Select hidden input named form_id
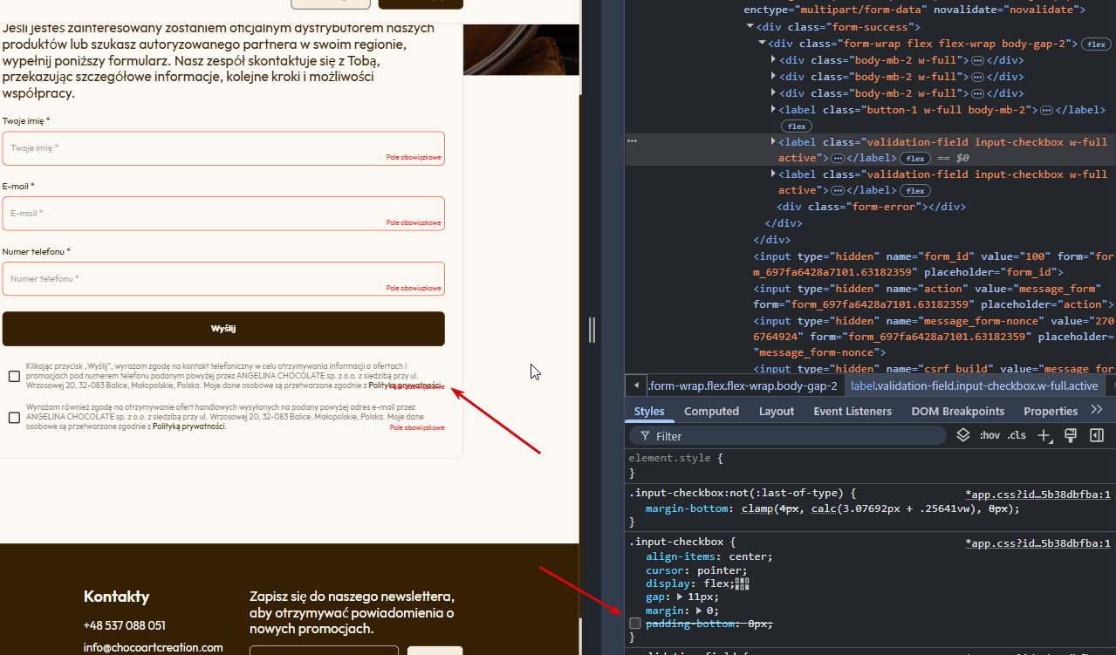The width and height of the screenshot is (1116, 655). click(934, 264)
